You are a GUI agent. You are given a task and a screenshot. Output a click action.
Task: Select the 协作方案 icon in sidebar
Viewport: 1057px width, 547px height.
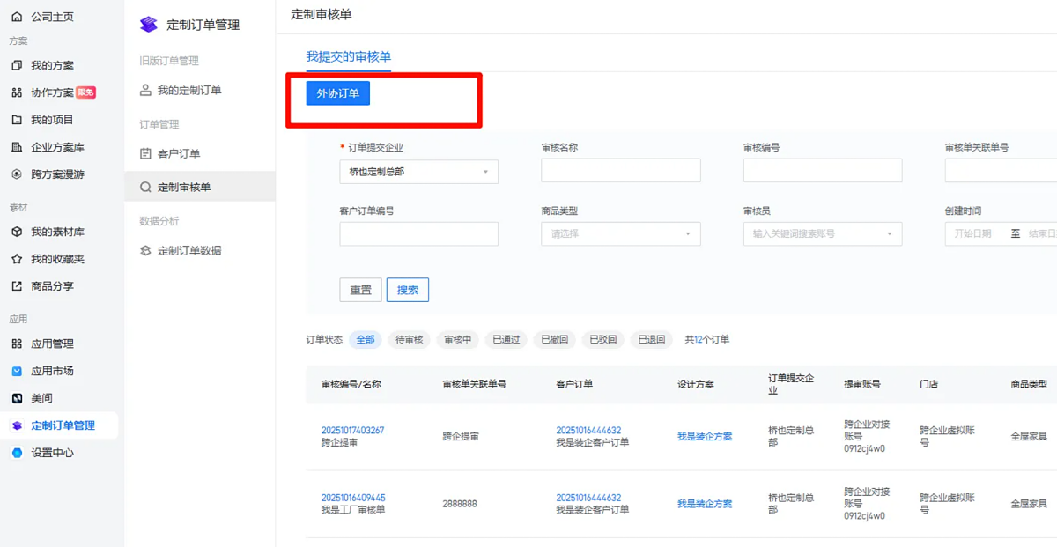pos(17,92)
